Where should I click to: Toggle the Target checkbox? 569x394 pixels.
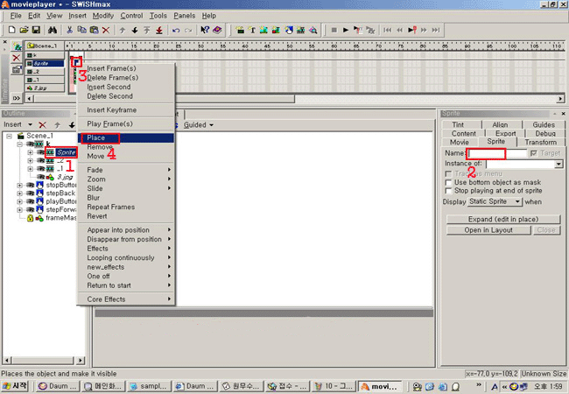click(x=533, y=153)
